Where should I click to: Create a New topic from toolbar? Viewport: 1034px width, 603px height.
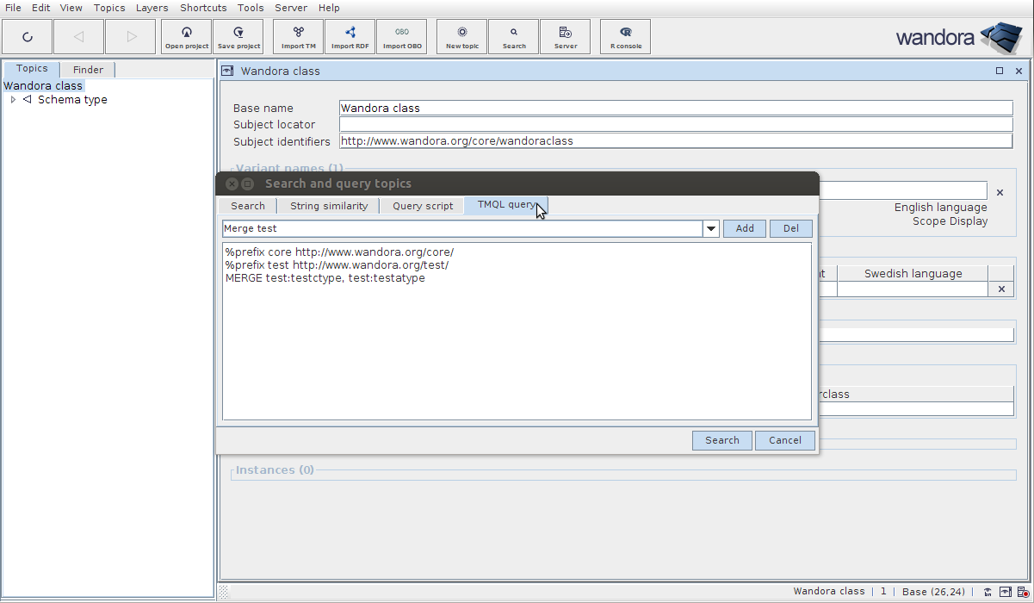pos(462,37)
